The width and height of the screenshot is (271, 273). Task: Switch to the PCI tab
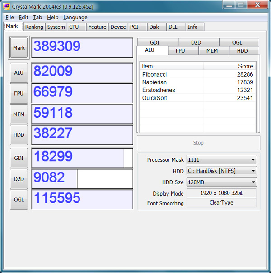tap(137, 27)
